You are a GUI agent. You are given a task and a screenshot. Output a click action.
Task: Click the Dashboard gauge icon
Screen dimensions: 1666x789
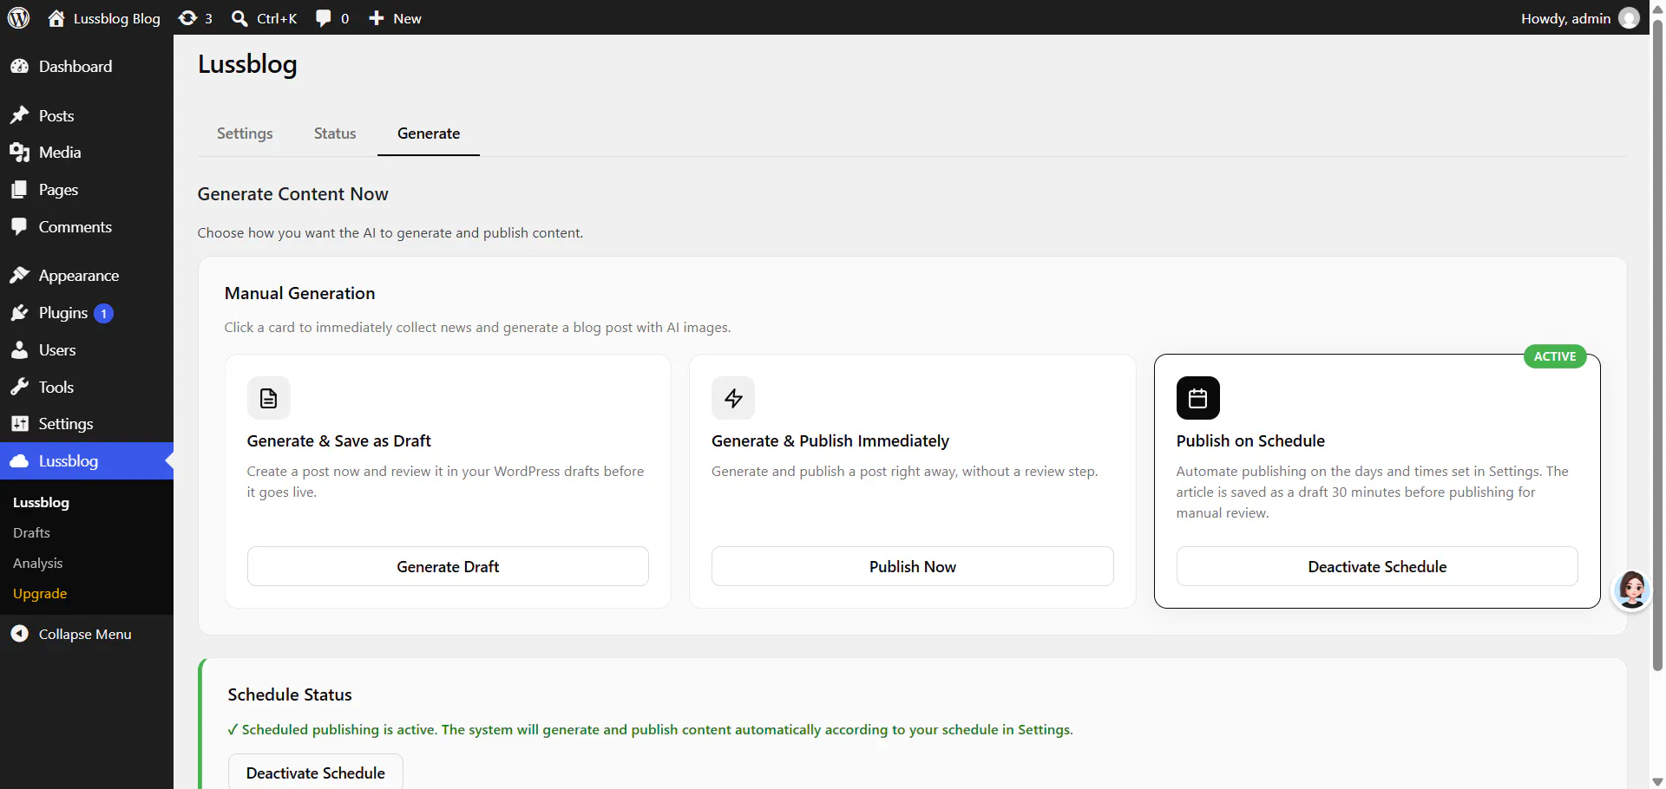pyautogui.click(x=19, y=67)
